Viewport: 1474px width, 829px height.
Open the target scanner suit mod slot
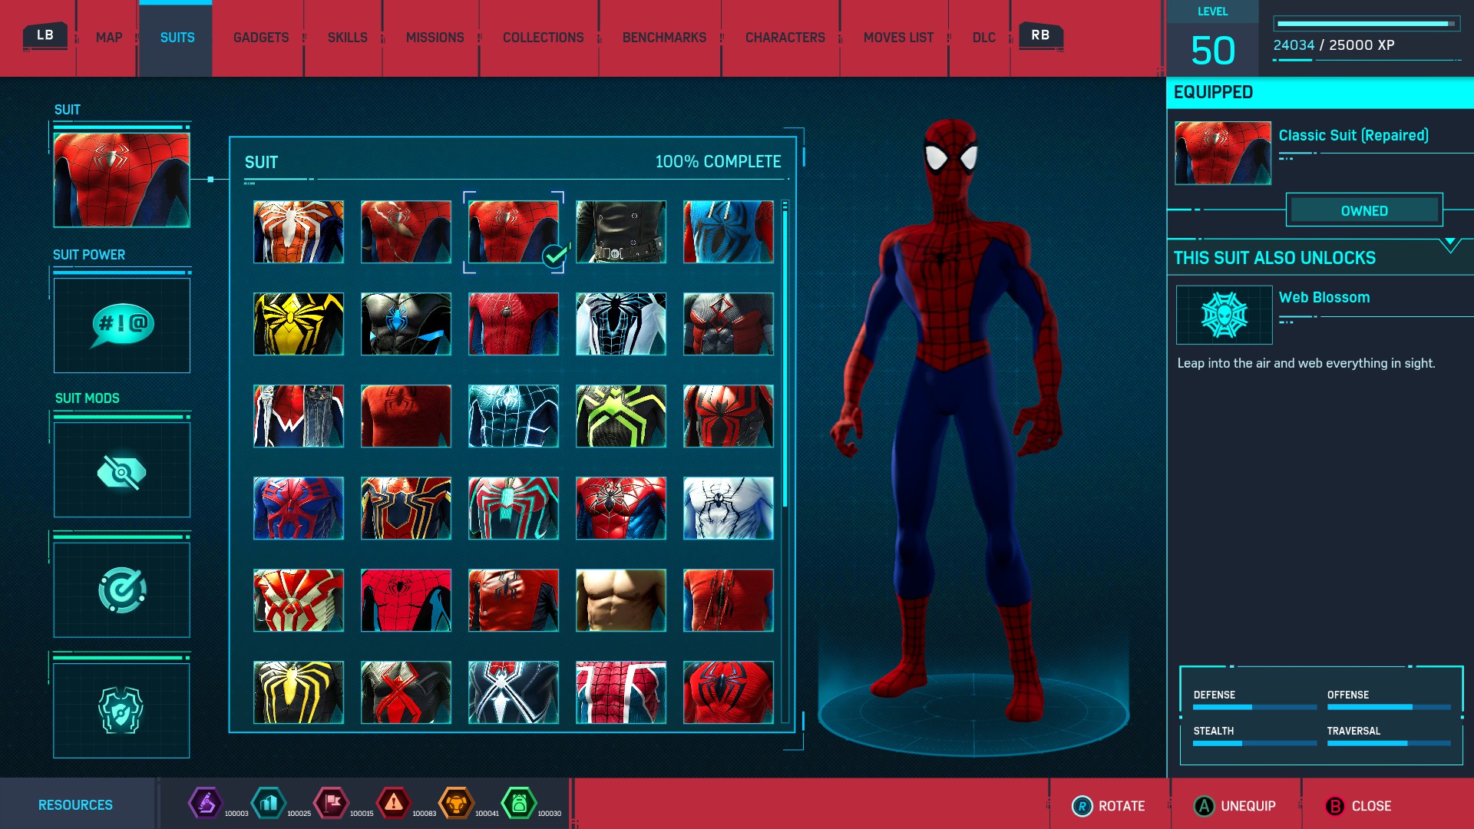(122, 590)
